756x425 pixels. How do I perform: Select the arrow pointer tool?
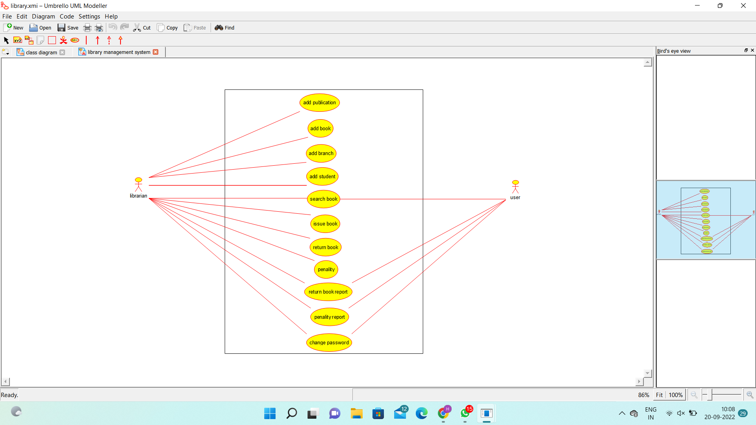(x=6, y=40)
